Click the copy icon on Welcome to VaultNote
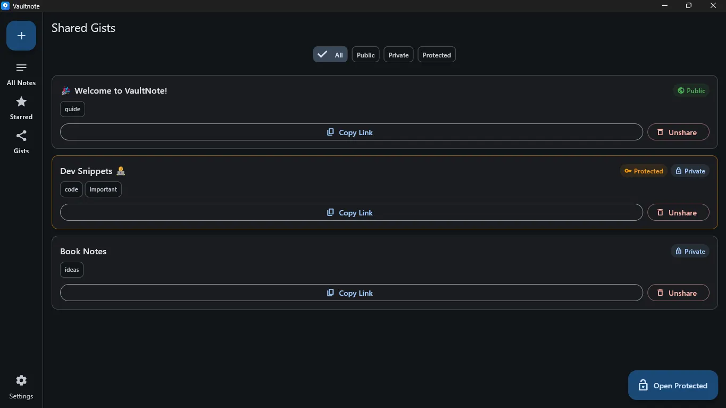 tap(330, 132)
